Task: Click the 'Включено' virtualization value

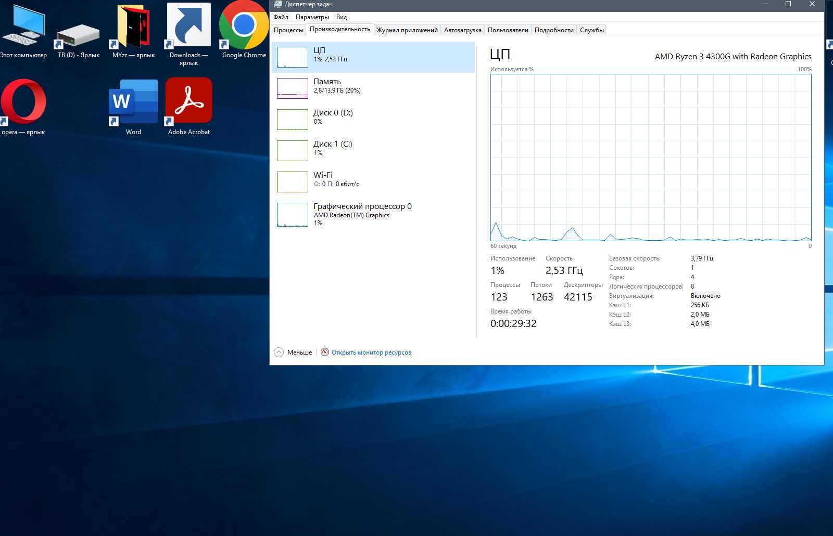Action: coord(705,296)
